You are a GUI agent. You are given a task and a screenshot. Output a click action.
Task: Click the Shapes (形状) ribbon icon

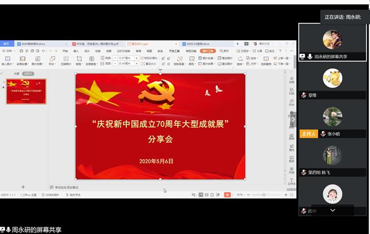pos(52,59)
